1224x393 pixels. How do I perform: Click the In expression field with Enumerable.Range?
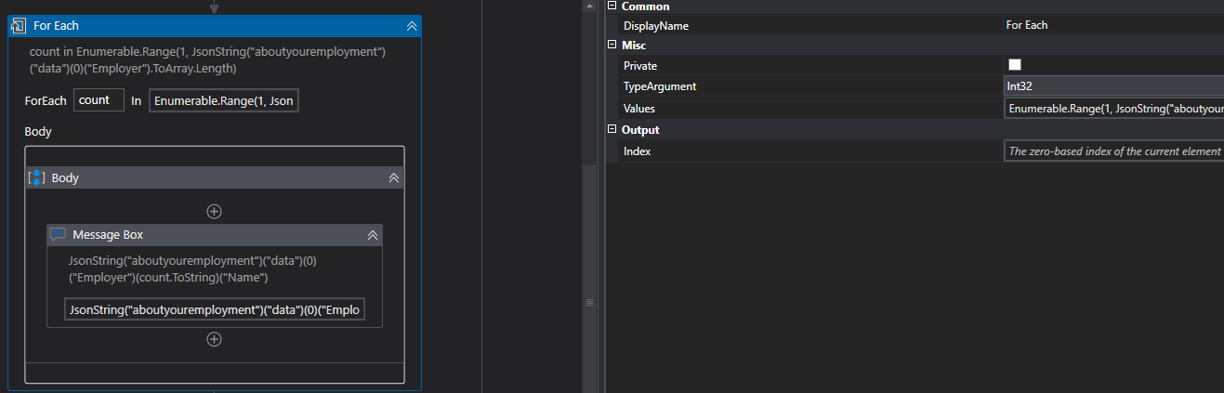tap(223, 100)
